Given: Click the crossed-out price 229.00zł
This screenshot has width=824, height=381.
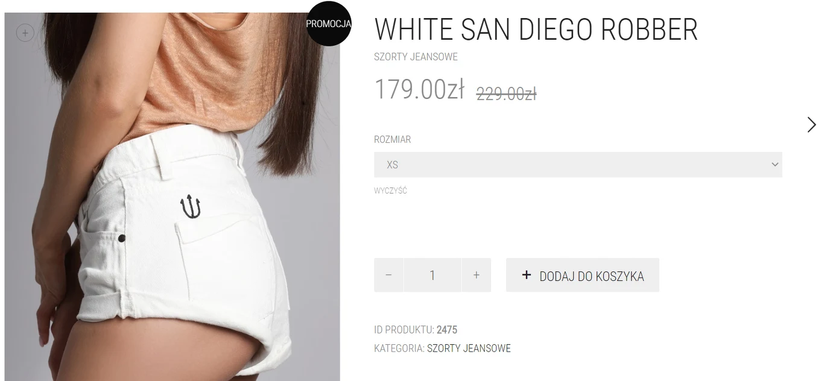Looking at the screenshot, I should coord(507,94).
